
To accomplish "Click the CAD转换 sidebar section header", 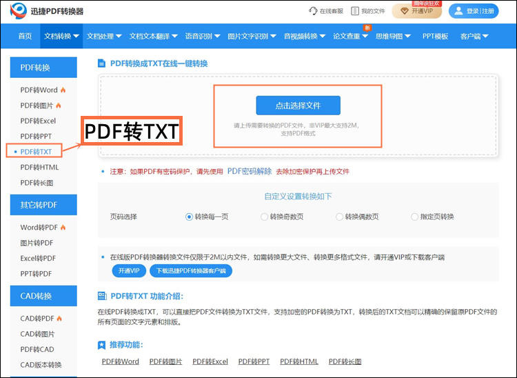I will pos(43,296).
